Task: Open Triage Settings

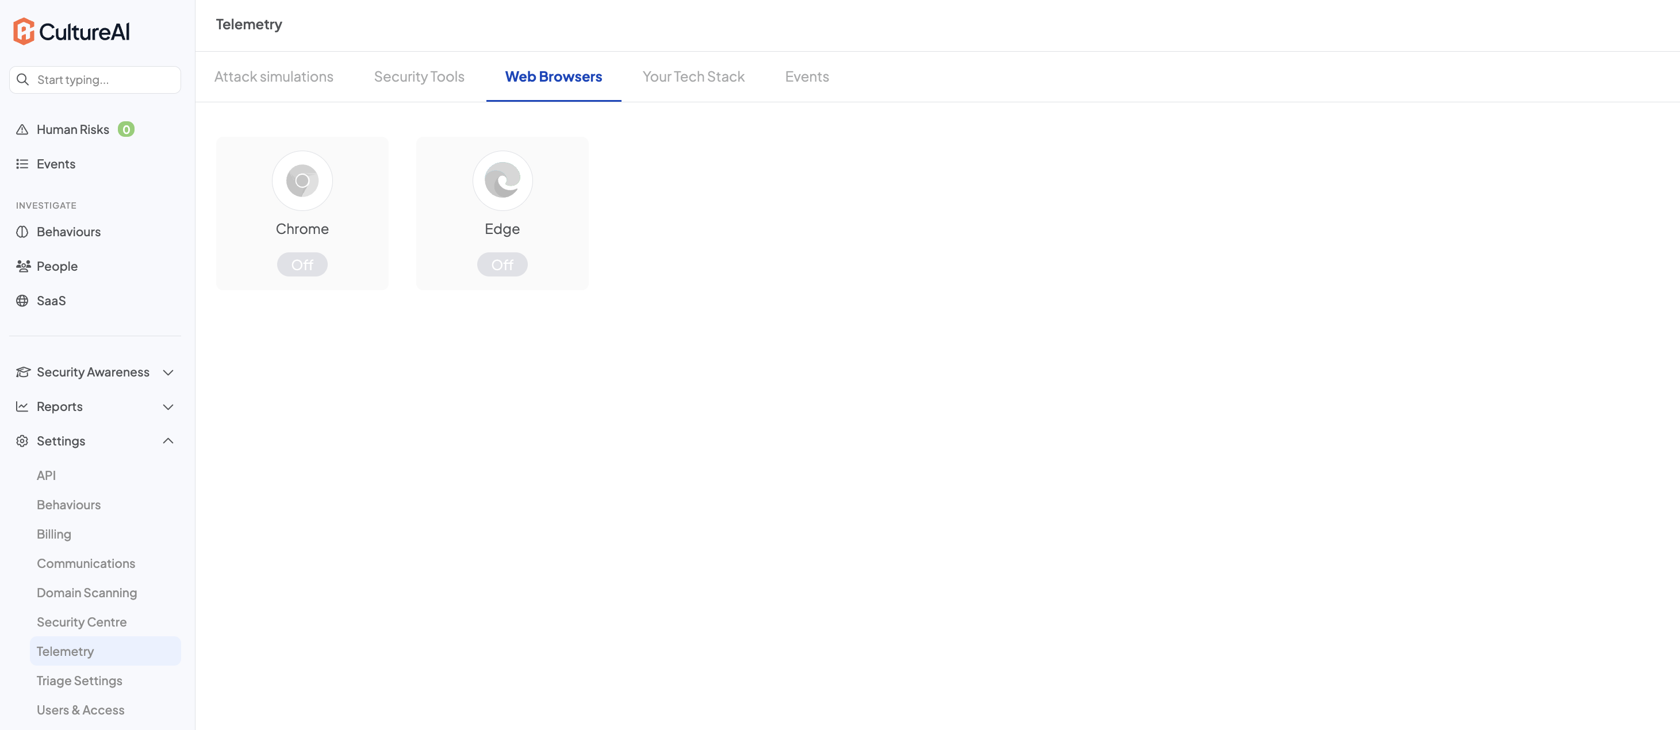Action: point(79,681)
